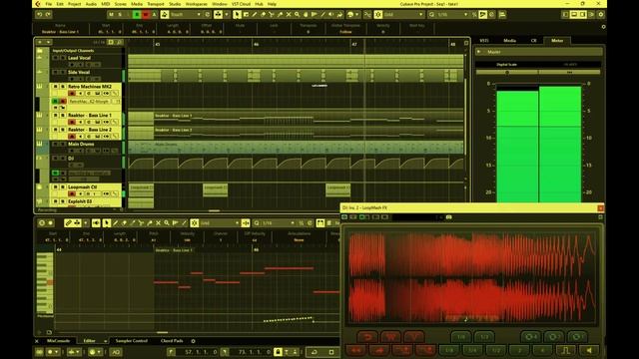Click the LoopMash FX gate waveform button

[x=566, y=350]
